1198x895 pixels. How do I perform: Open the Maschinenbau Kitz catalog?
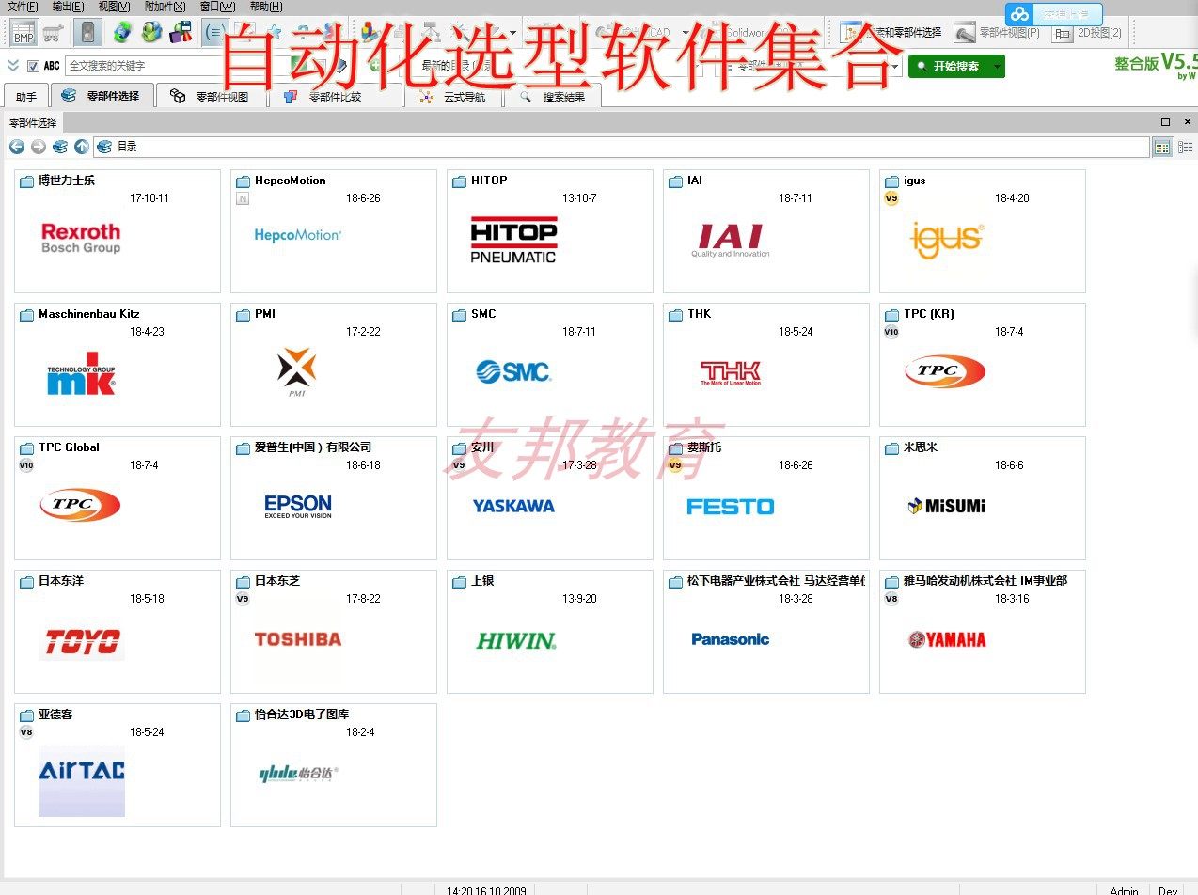[x=118, y=365]
